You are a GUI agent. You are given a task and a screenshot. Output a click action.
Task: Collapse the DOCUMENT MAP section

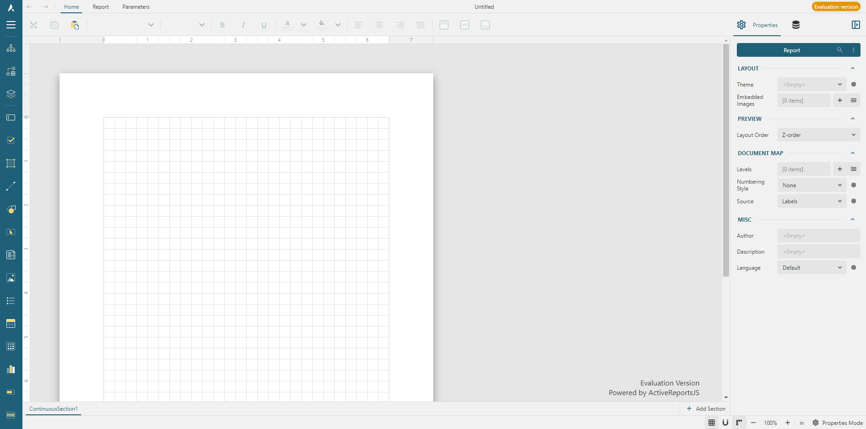point(853,153)
